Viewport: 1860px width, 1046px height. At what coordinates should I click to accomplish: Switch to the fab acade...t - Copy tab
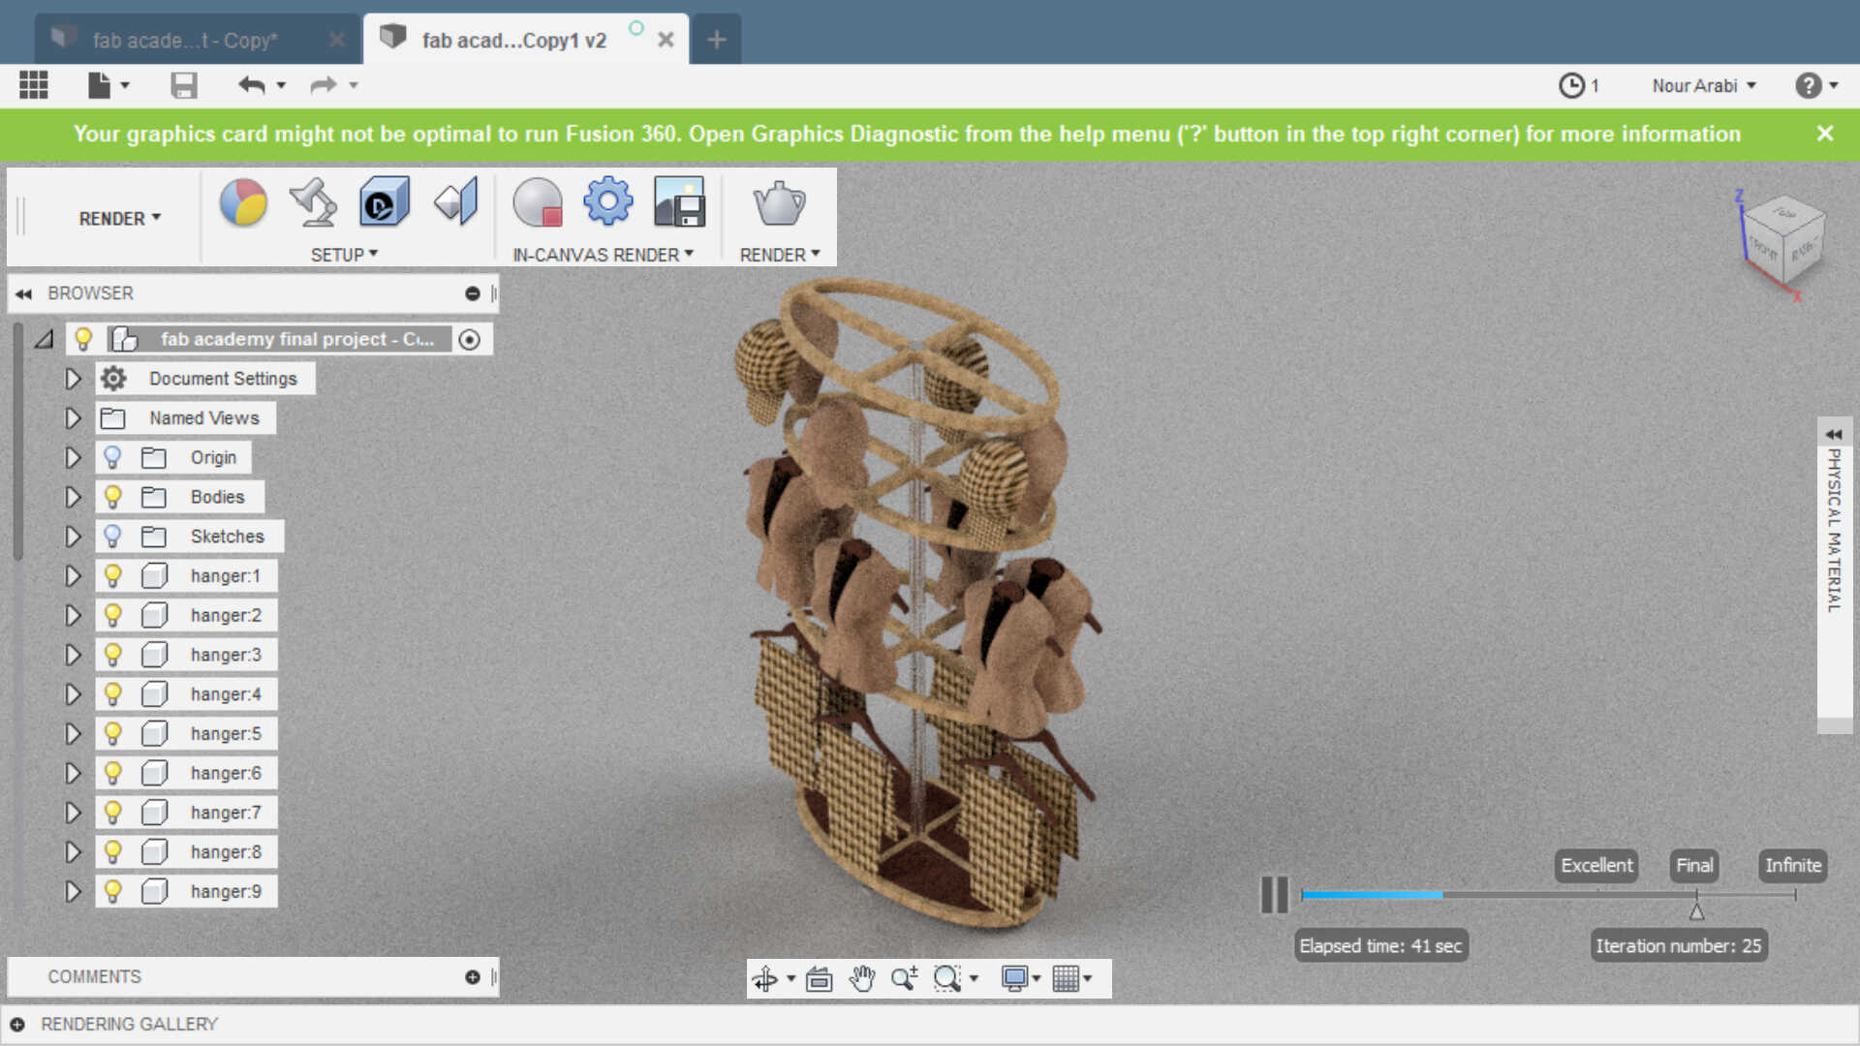[x=184, y=41]
